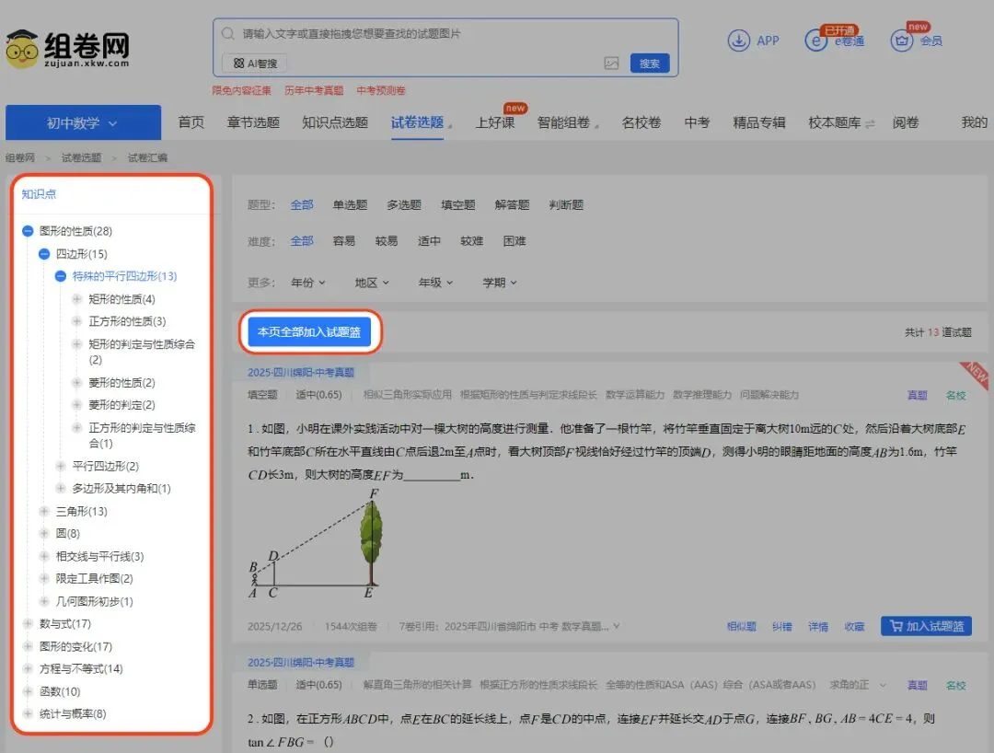Open the 章节选题 nav tab

[x=254, y=122]
